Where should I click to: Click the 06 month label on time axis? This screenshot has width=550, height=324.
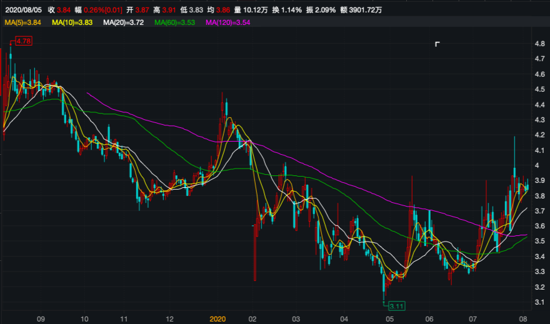(429, 319)
